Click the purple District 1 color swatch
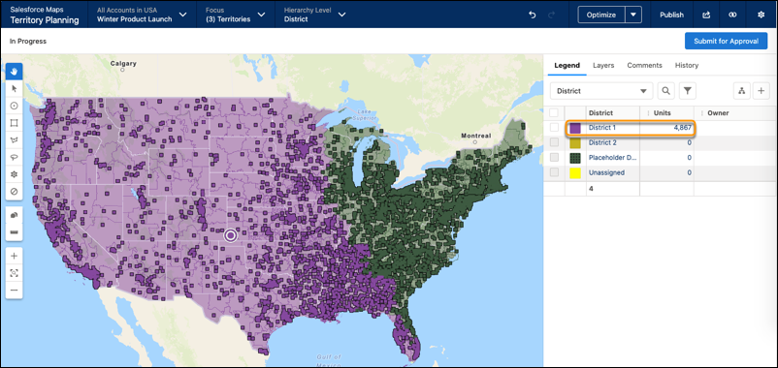 (x=575, y=128)
